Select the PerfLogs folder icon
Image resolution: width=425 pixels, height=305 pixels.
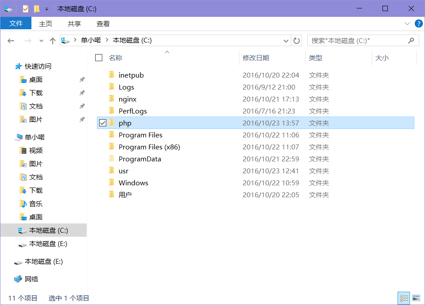[x=112, y=110]
